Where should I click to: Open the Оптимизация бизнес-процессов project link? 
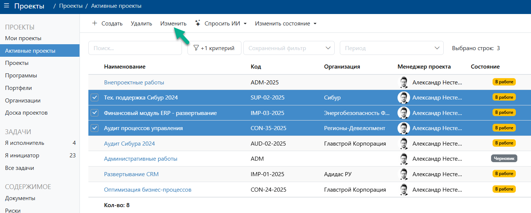[147, 189]
